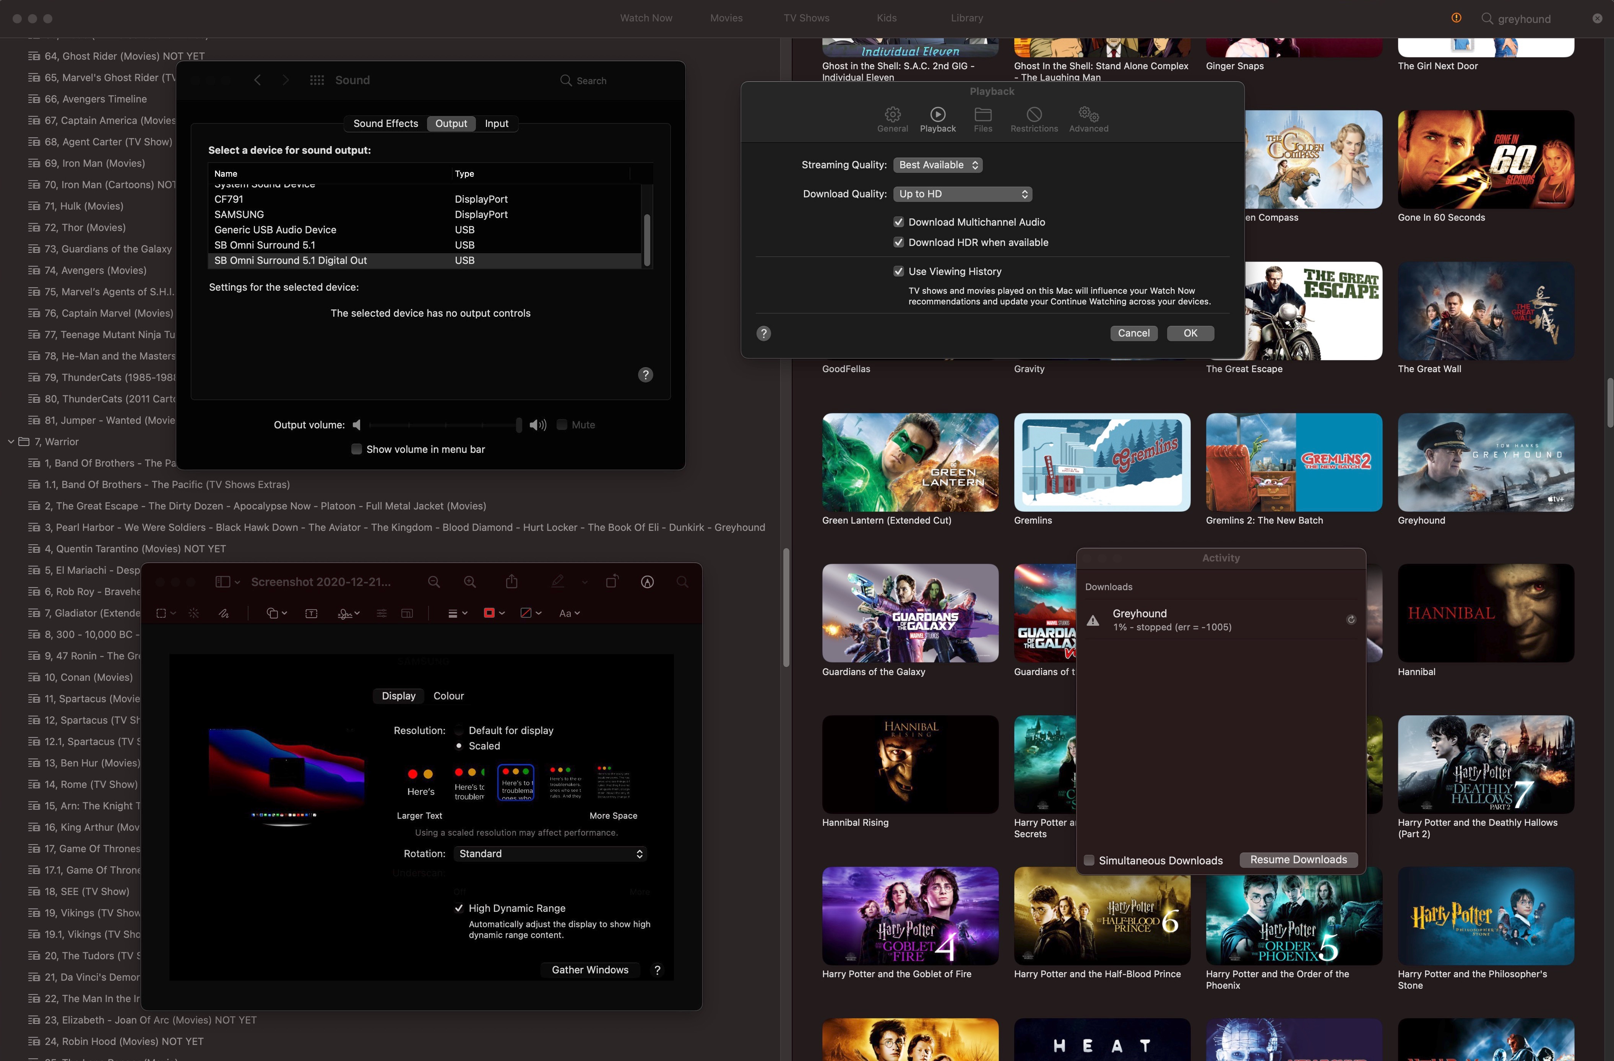Open the General preferences gear icon
The width and height of the screenshot is (1614, 1061).
pyautogui.click(x=893, y=115)
